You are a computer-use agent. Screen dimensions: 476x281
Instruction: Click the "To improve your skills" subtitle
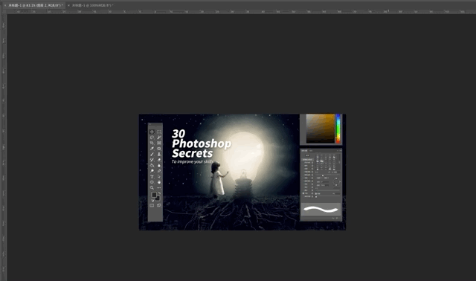(x=193, y=161)
